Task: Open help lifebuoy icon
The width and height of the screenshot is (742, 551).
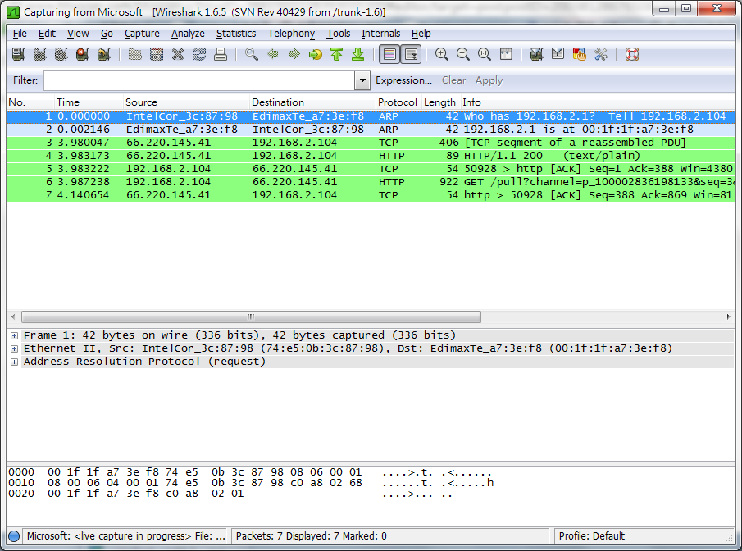Action: (632, 54)
